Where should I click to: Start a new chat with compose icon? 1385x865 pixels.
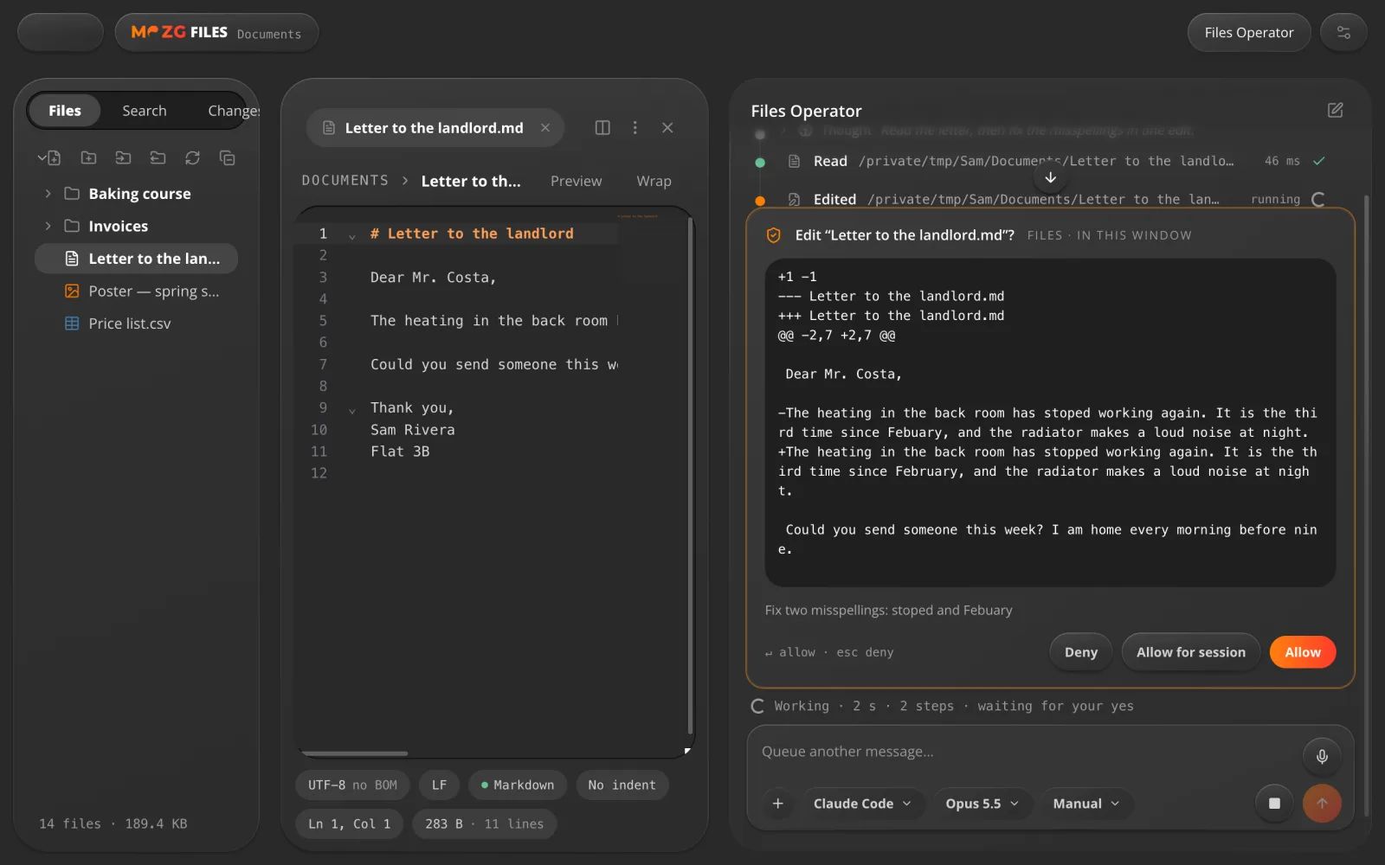(x=1336, y=110)
